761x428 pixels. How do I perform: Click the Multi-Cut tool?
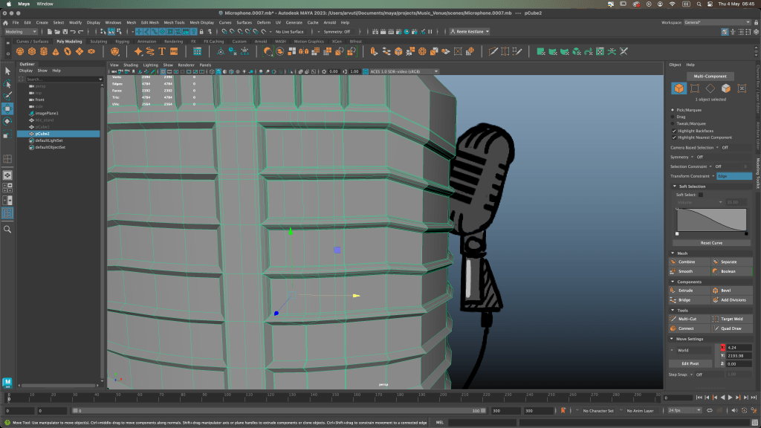pyautogui.click(x=687, y=319)
